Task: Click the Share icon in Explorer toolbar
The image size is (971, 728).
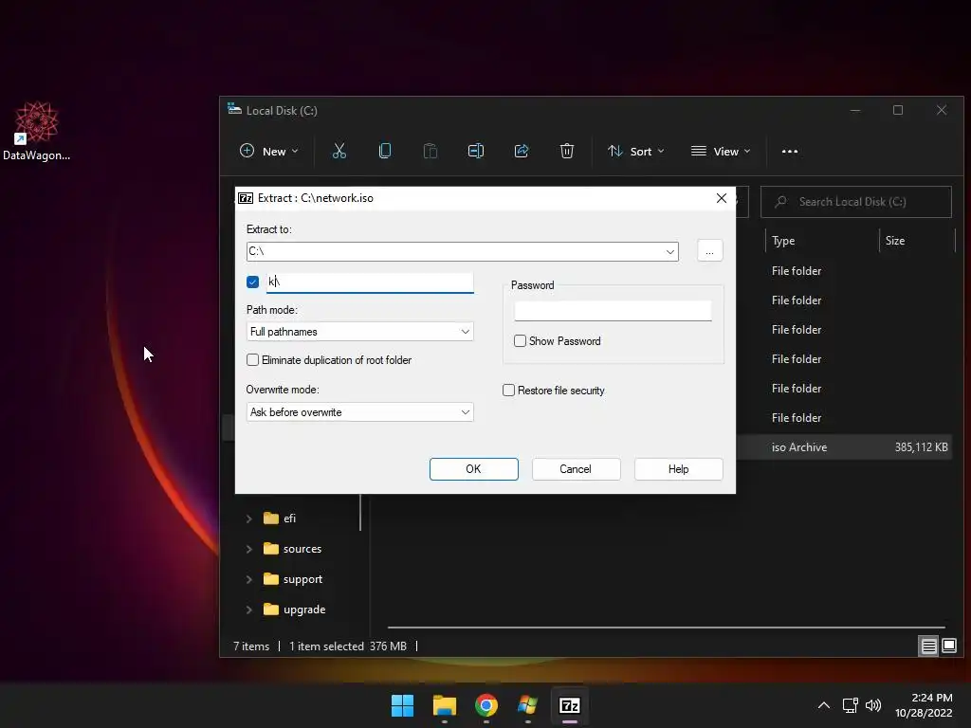Action: point(522,151)
